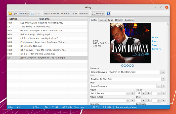176x114 pixels.
Task: Select the first artwork page indicator circle
Action: [122, 66]
